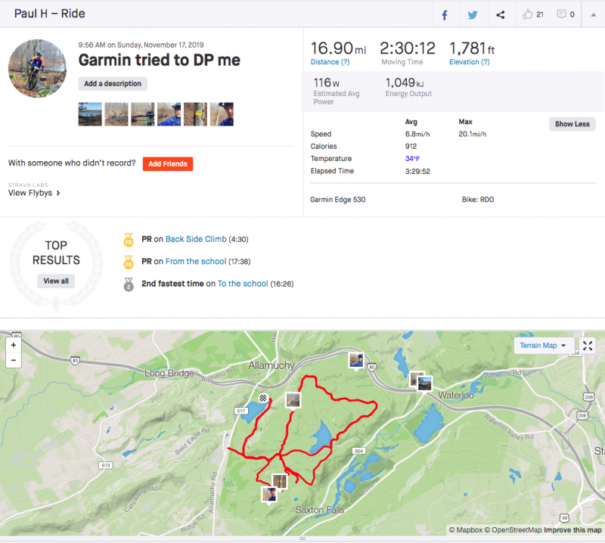Click the orange Add Friends button
The image size is (605, 543).
coord(167,163)
